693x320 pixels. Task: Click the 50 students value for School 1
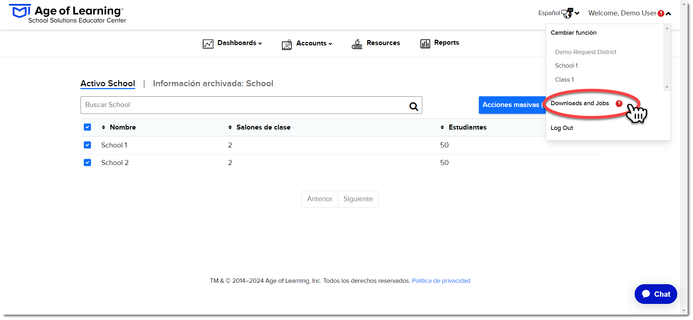click(444, 145)
